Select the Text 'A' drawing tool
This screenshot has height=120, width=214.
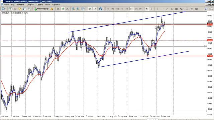pyautogui.click(x=172, y=9)
